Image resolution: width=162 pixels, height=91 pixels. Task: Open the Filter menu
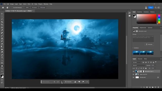pos(29,4)
